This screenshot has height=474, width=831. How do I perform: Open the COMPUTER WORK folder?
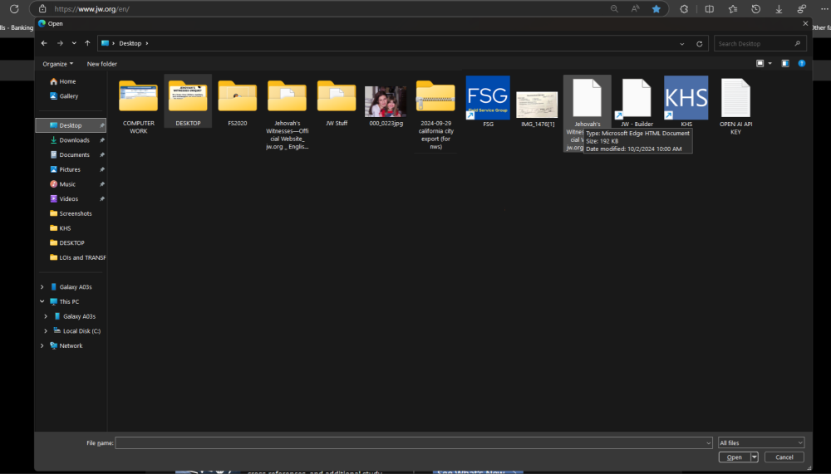138,100
